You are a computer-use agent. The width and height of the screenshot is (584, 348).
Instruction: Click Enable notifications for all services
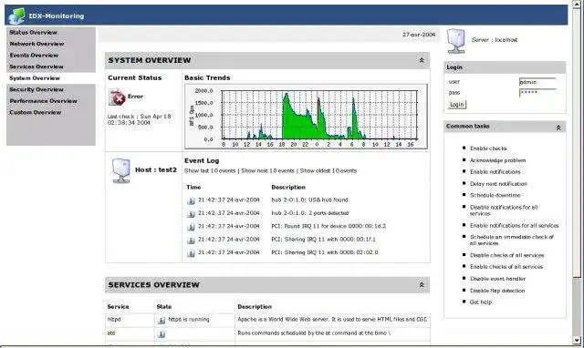pyautogui.click(x=515, y=226)
